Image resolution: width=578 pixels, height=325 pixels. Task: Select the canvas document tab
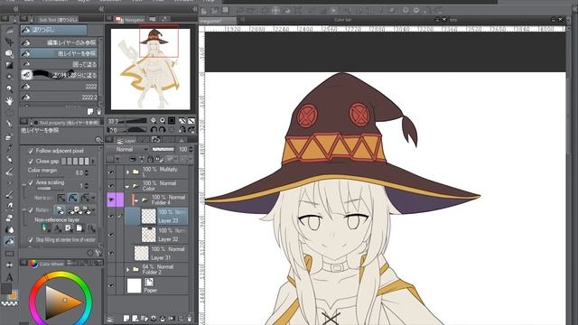[218, 21]
